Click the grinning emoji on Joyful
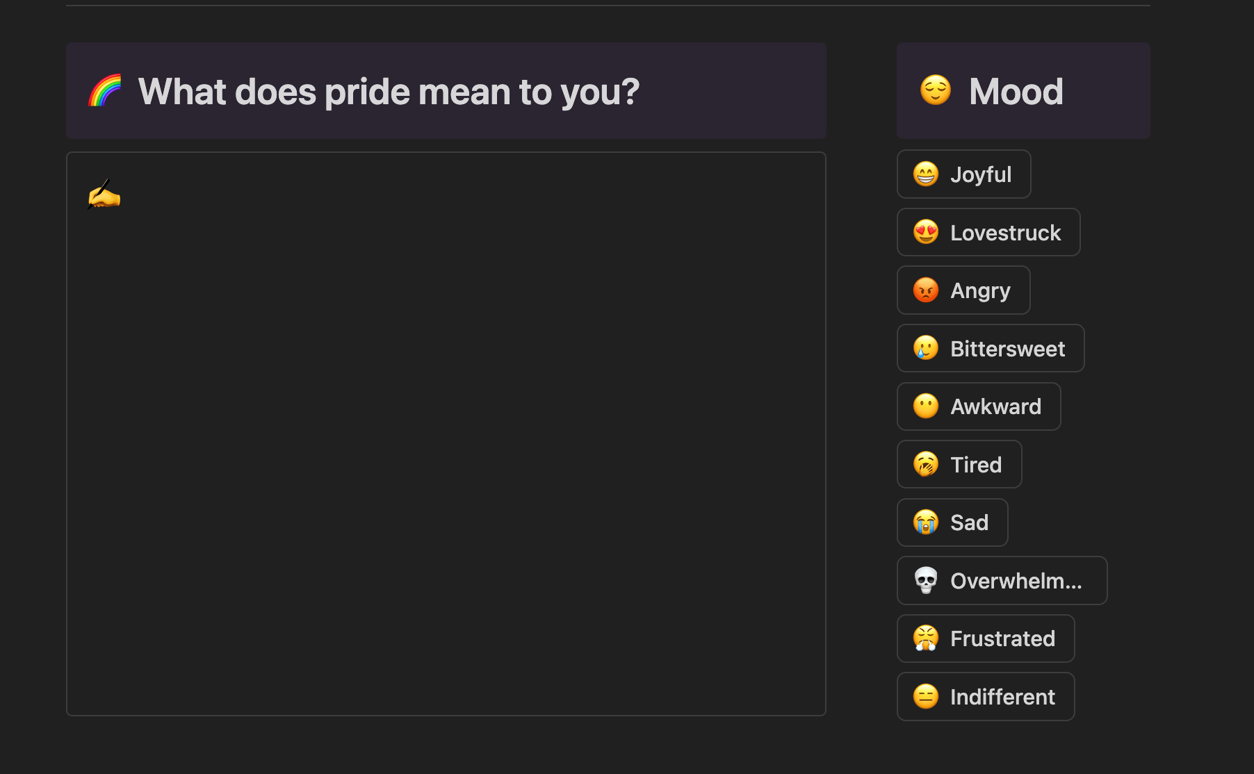 coord(926,174)
